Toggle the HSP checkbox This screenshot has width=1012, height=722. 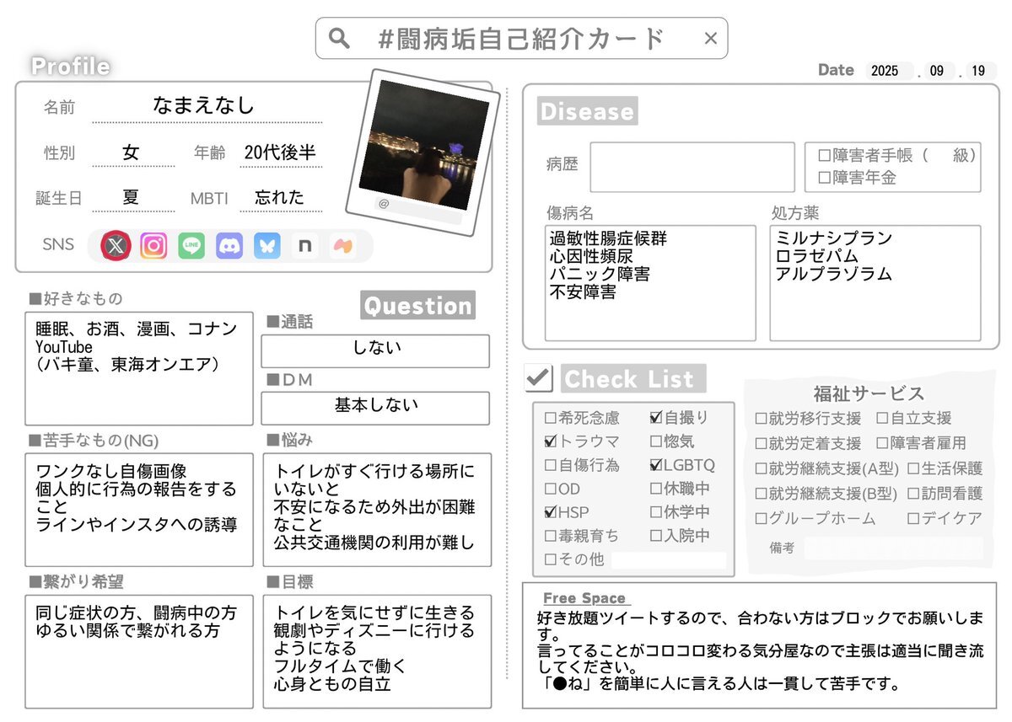tap(551, 512)
